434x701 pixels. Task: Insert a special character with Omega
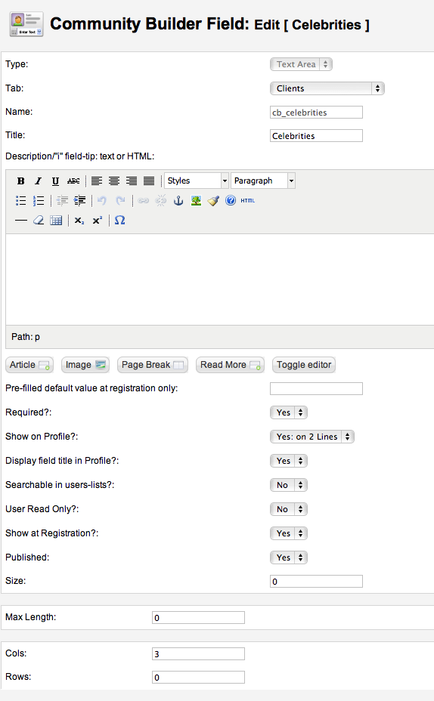coord(119,221)
